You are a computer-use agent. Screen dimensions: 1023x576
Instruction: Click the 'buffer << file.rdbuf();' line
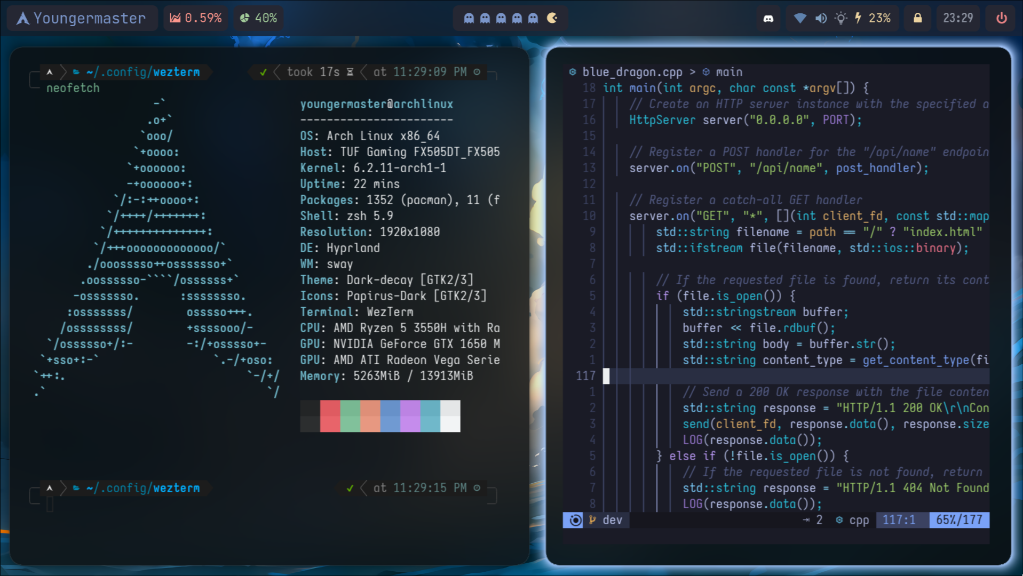point(759,328)
